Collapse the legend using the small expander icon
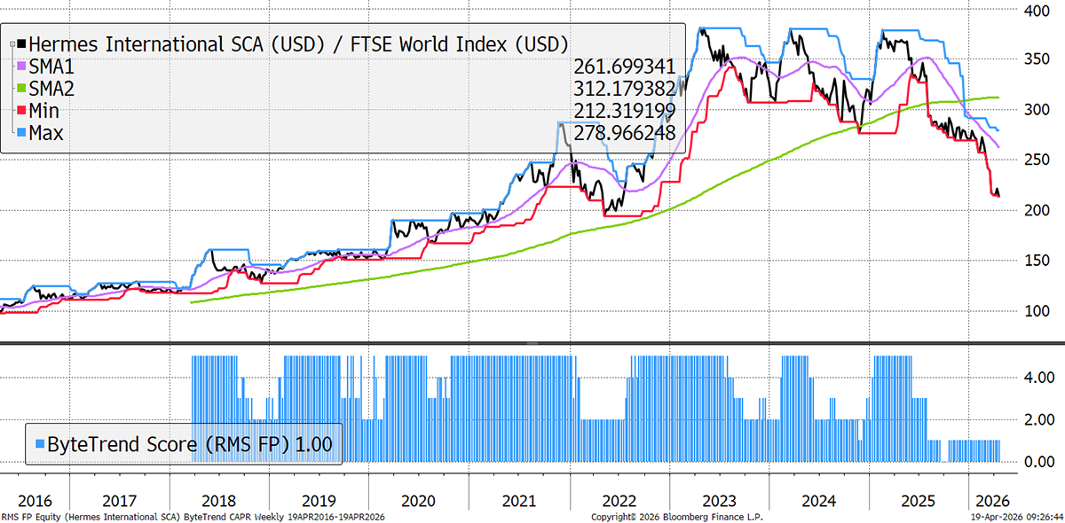 click(x=12, y=44)
